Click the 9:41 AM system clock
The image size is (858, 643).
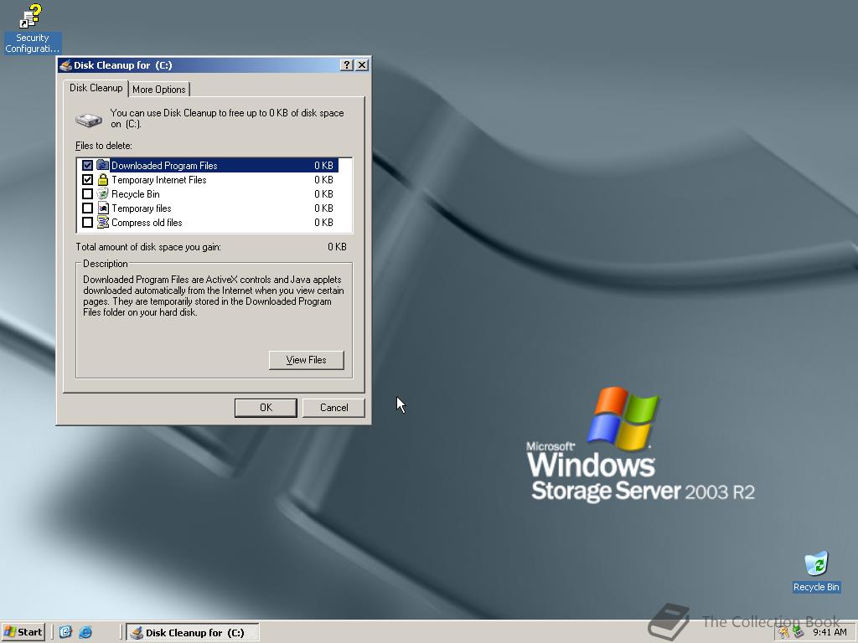point(830,632)
